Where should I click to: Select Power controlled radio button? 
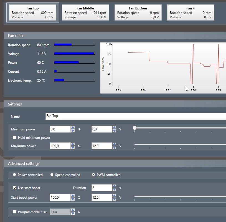point(14,175)
